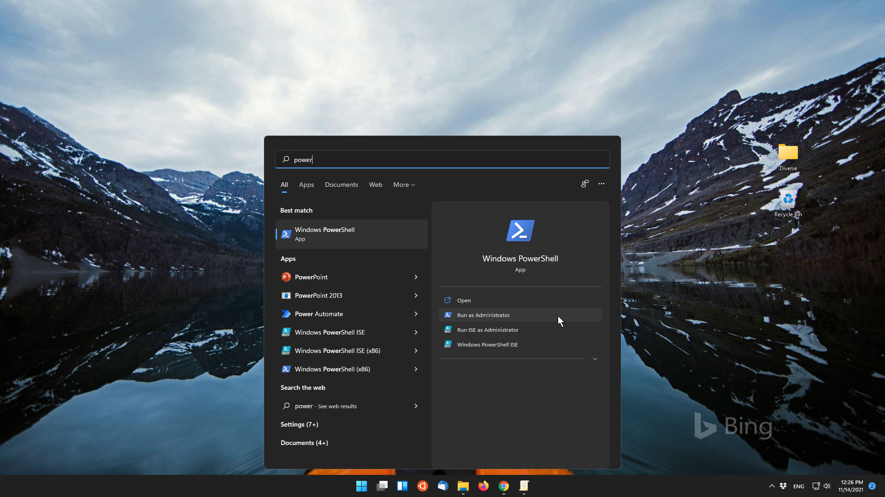The width and height of the screenshot is (885, 497).
Task: Open the three-dots options menu
Action: 602,184
